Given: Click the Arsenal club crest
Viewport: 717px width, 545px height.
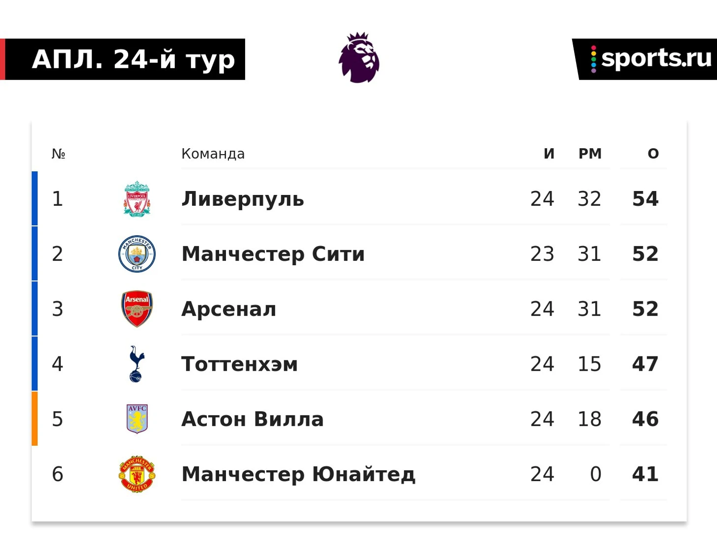Looking at the screenshot, I should (x=137, y=309).
